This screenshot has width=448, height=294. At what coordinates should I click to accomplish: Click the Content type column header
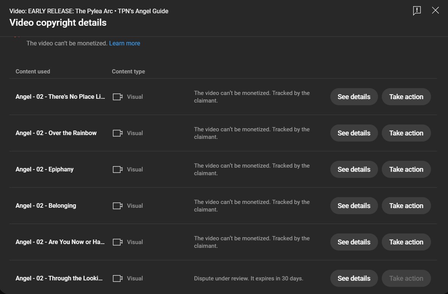pyautogui.click(x=128, y=72)
